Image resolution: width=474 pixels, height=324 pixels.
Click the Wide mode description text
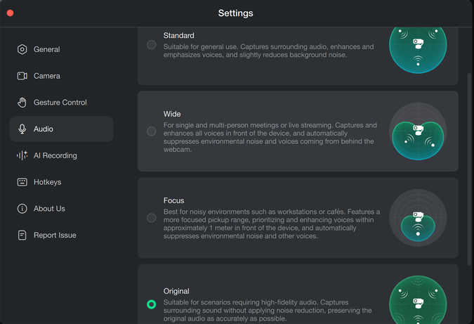coord(270,137)
